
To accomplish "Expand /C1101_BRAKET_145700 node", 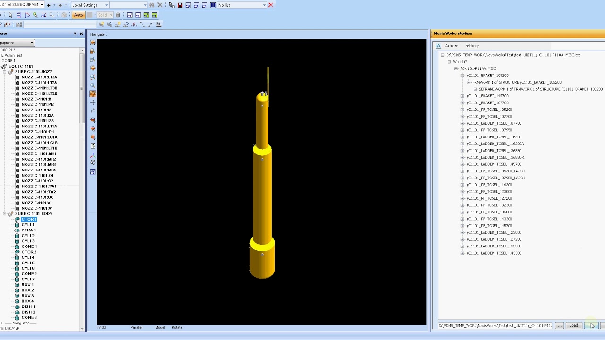I will point(463,96).
